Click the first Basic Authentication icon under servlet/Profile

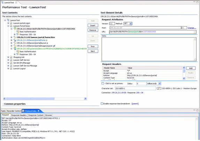pyautogui.click(x=18, y=32)
